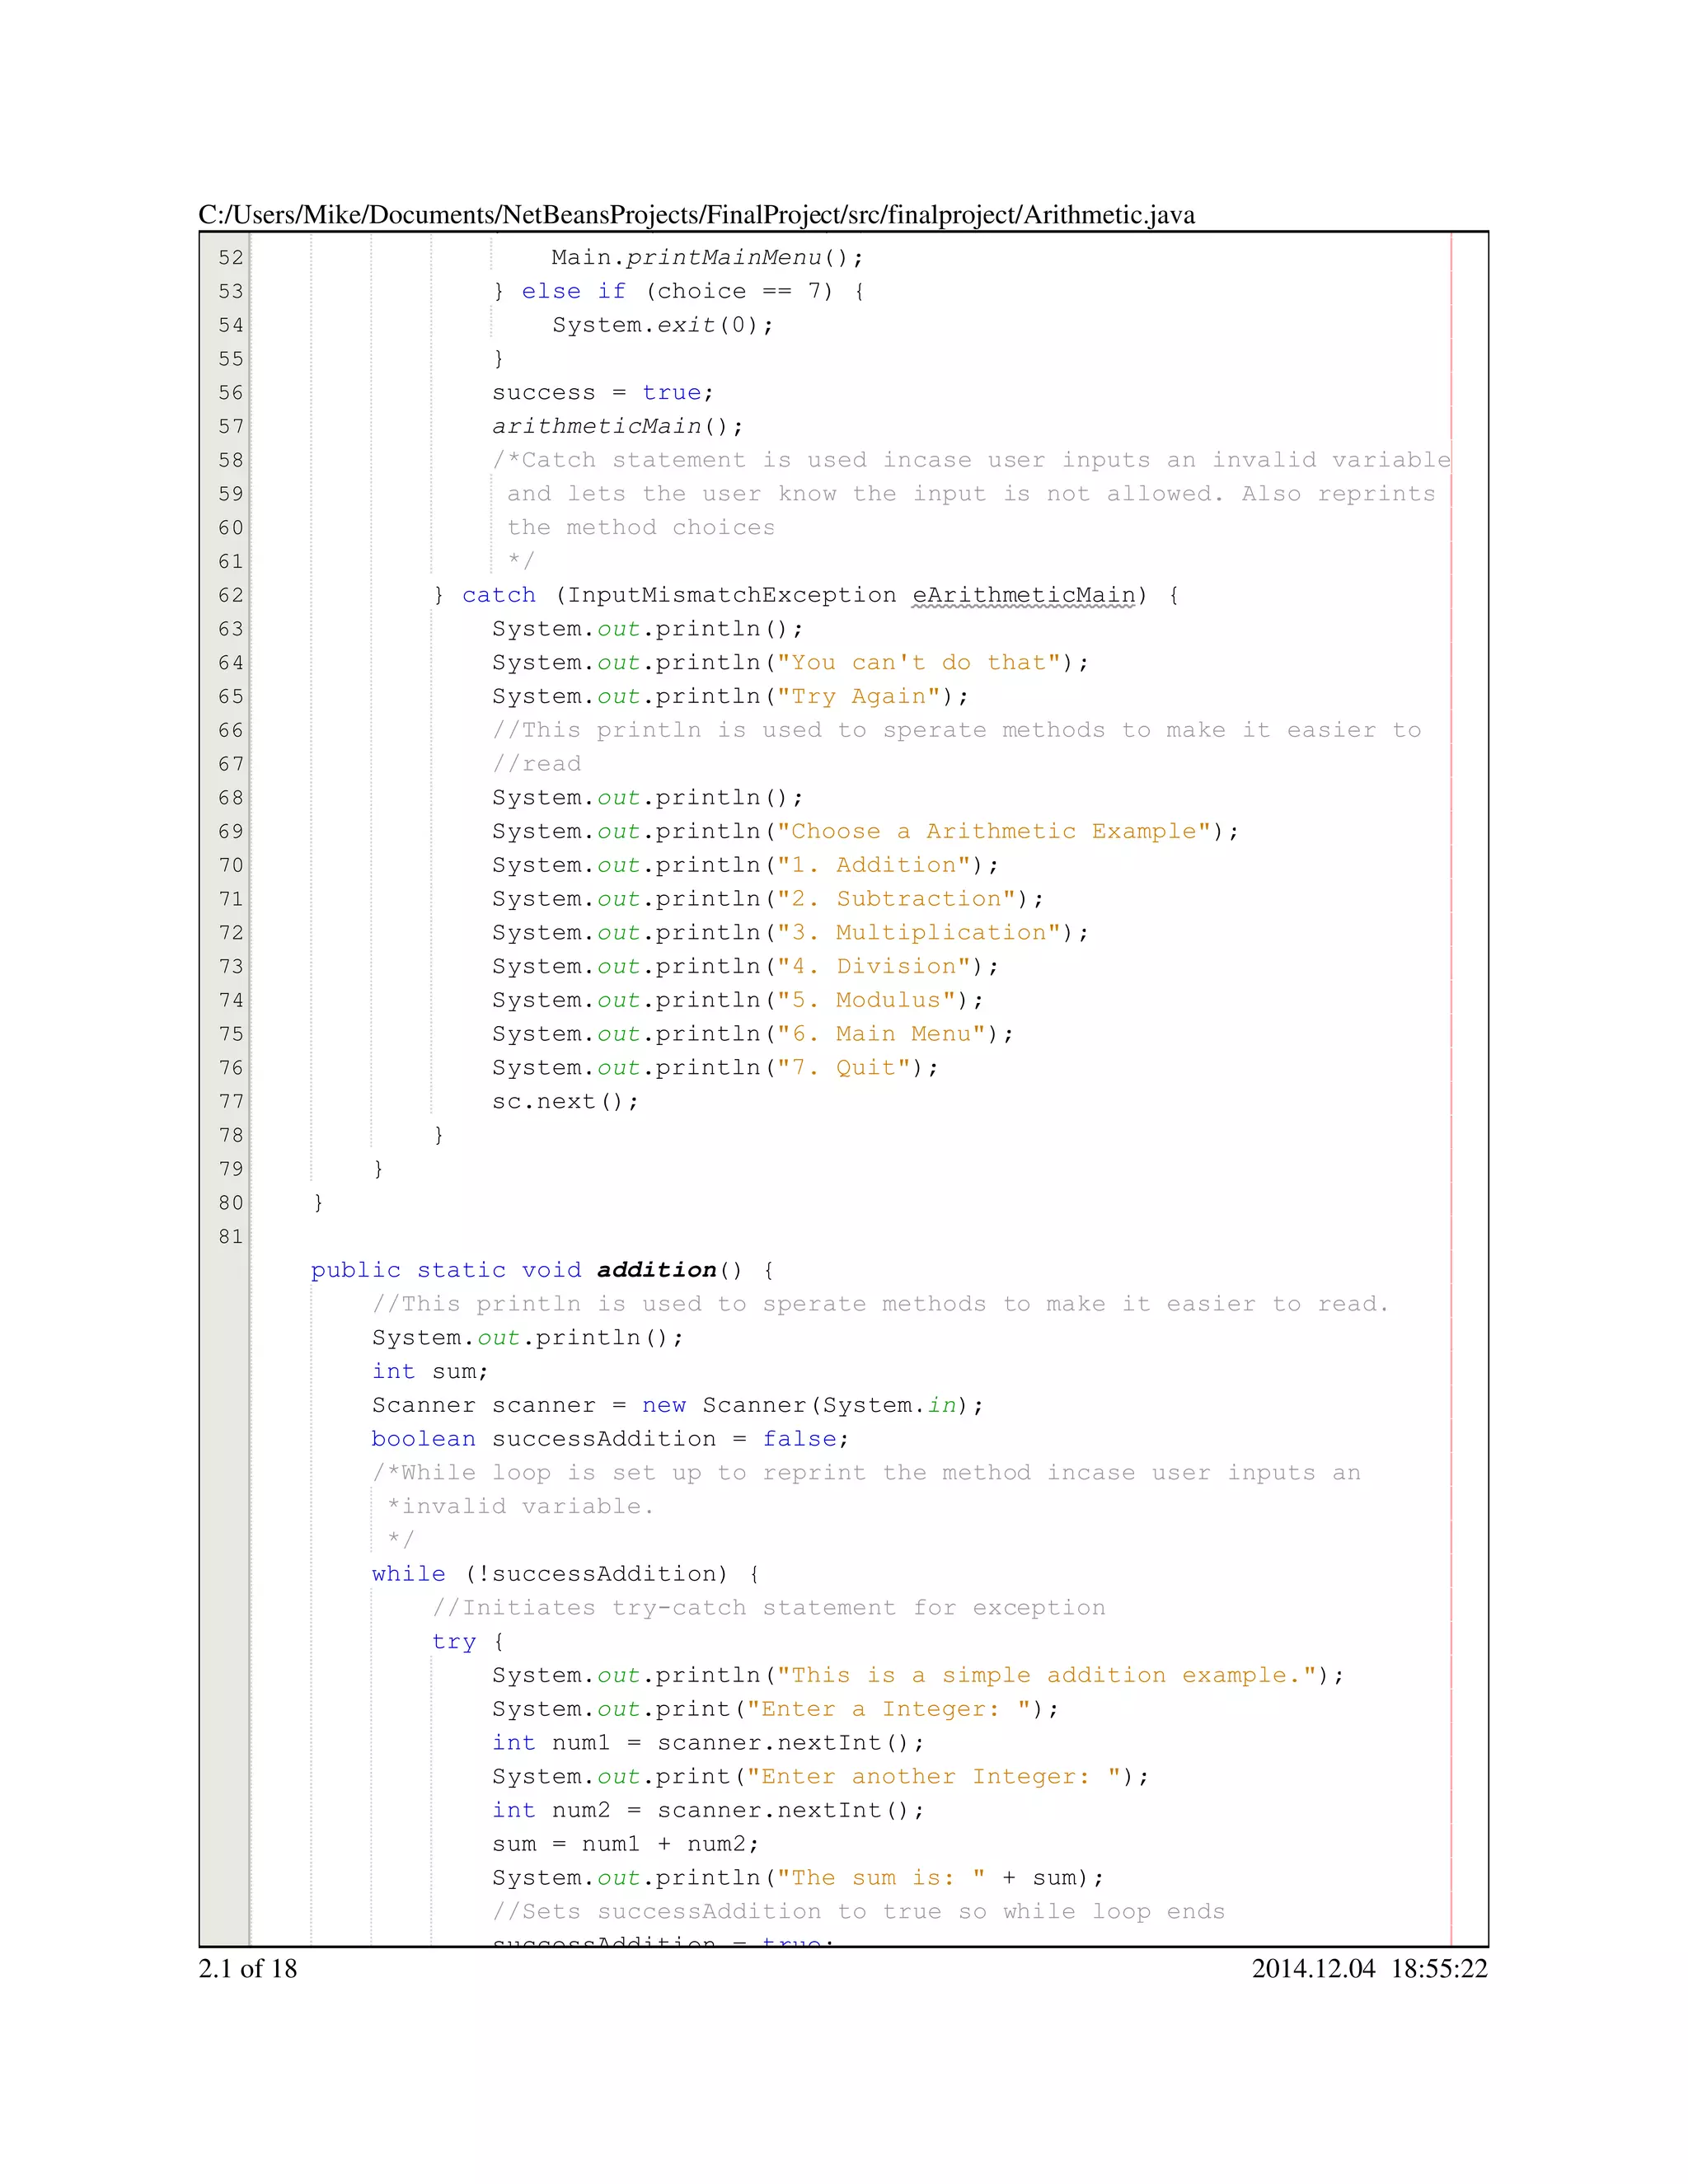Click line number 62 in gutter
This screenshot has height=2184, width=1688.
click(x=231, y=596)
